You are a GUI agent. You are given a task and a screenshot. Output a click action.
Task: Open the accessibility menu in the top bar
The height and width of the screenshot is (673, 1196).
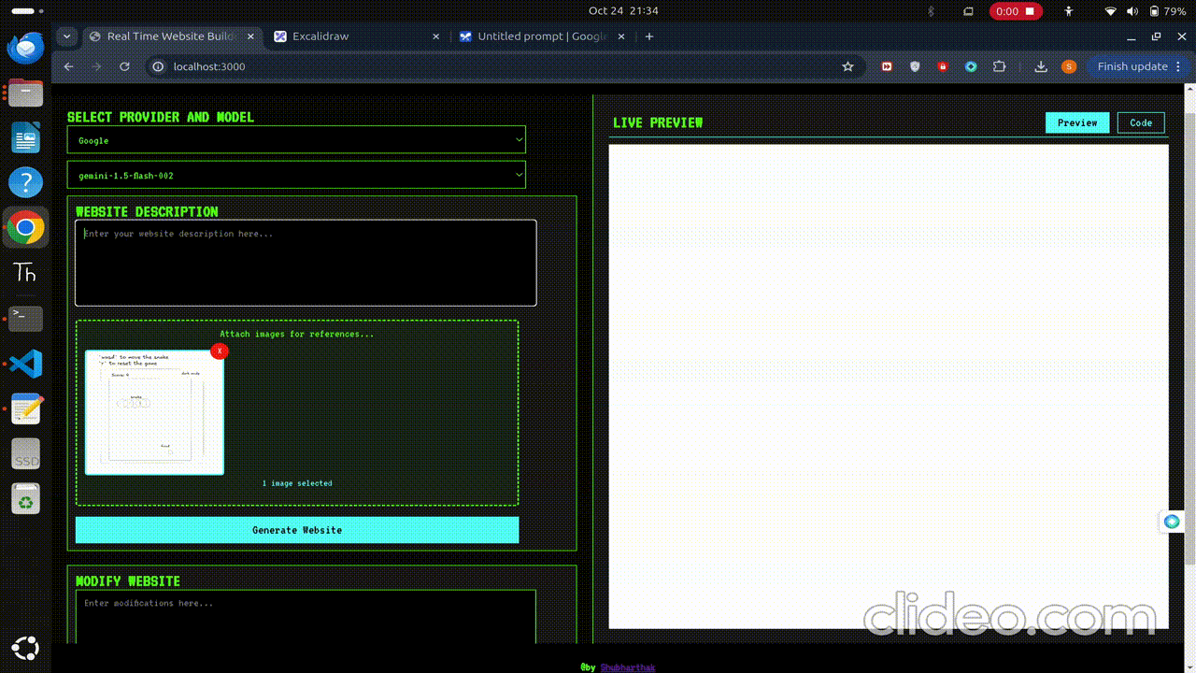pos(1069,11)
